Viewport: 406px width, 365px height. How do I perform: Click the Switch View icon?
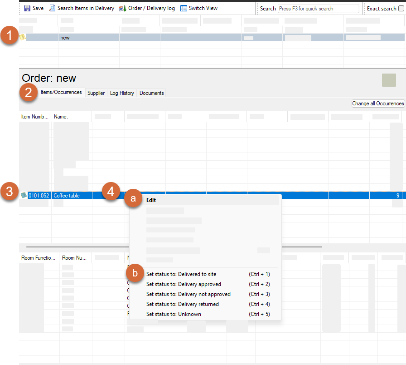[x=184, y=8]
